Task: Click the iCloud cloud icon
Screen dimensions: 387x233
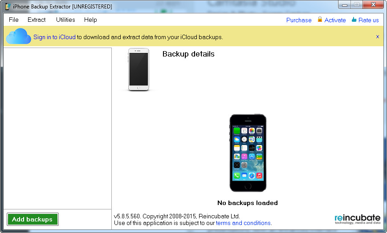Action: tap(19, 36)
